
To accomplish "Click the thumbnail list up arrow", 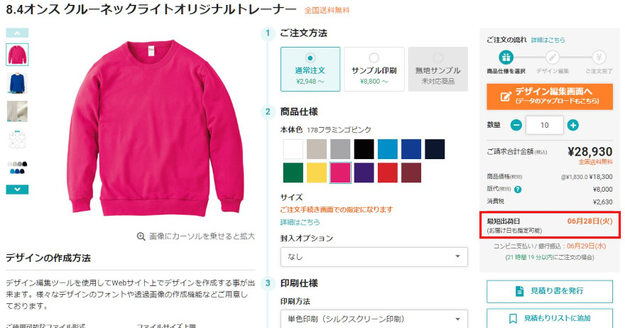I will [x=17, y=33].
